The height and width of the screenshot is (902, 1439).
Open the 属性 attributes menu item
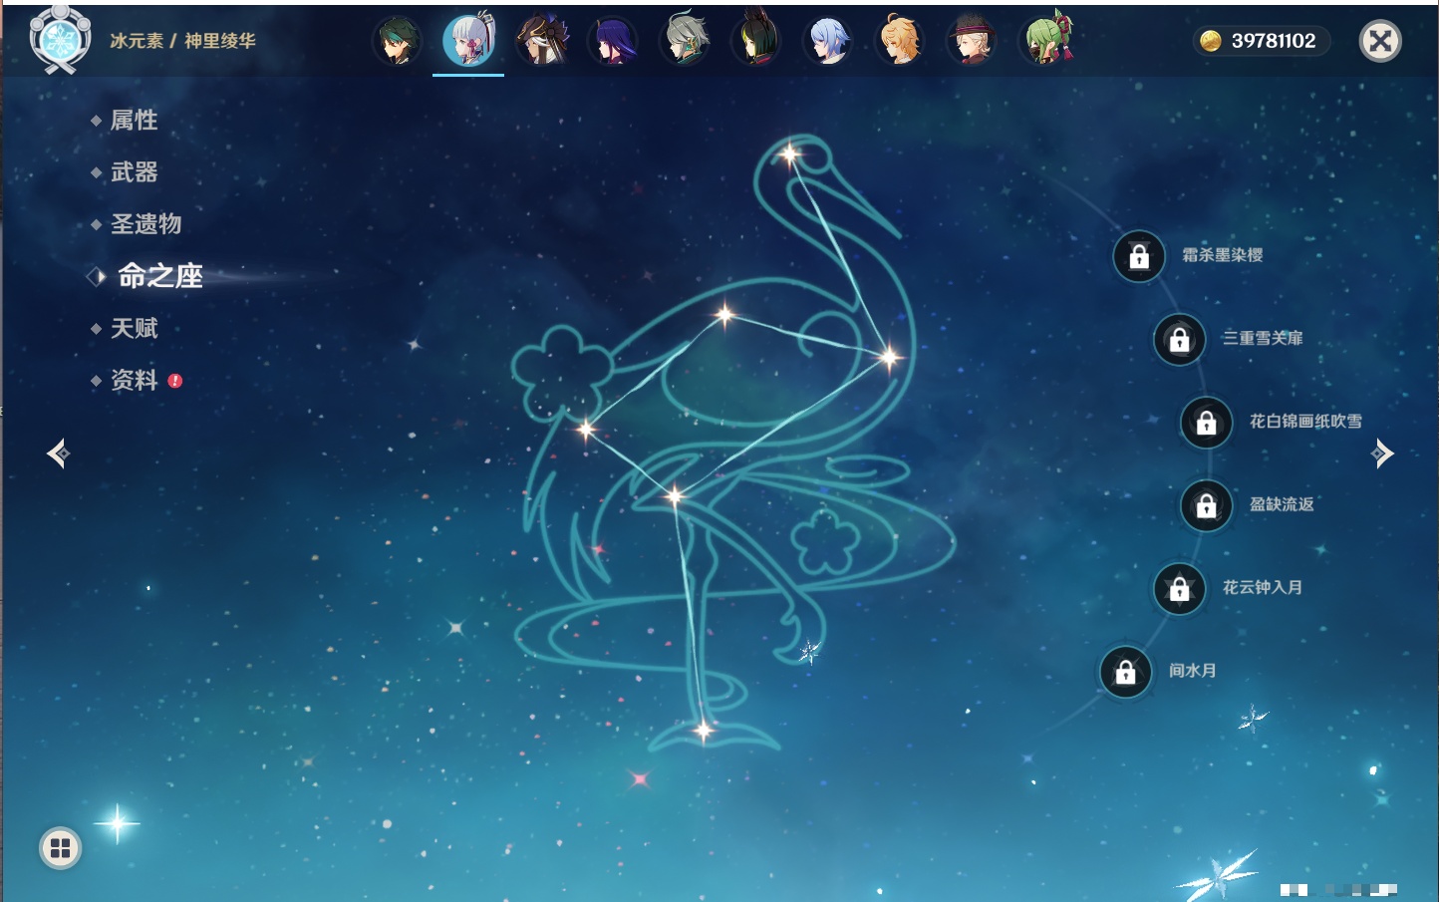click(x=134, y=121)
